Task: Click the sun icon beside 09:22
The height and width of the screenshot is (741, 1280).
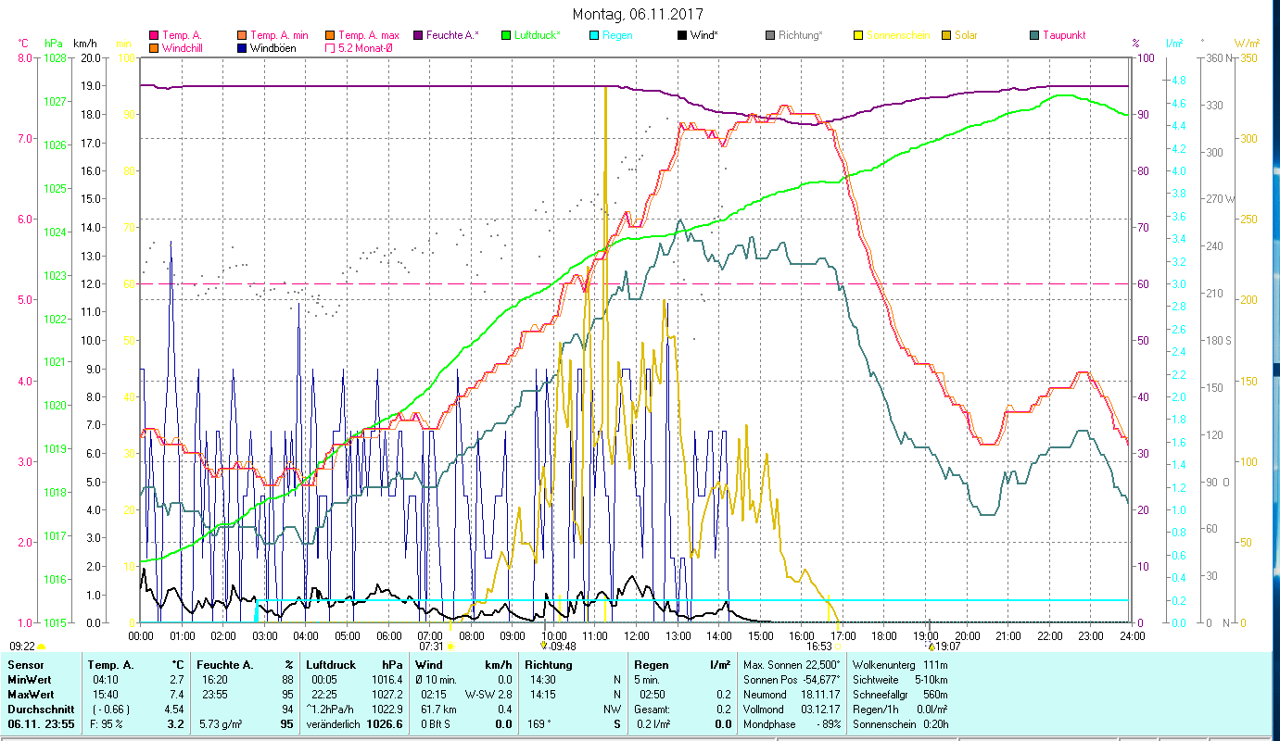Action: [41, 647]
